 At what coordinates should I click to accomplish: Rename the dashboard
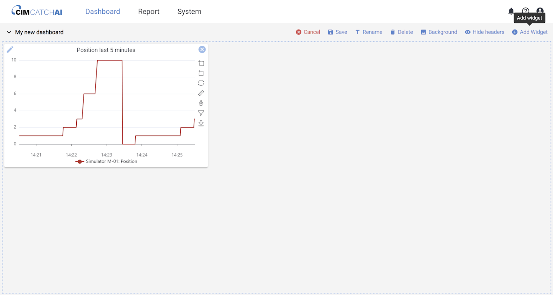tap(369, 32)
